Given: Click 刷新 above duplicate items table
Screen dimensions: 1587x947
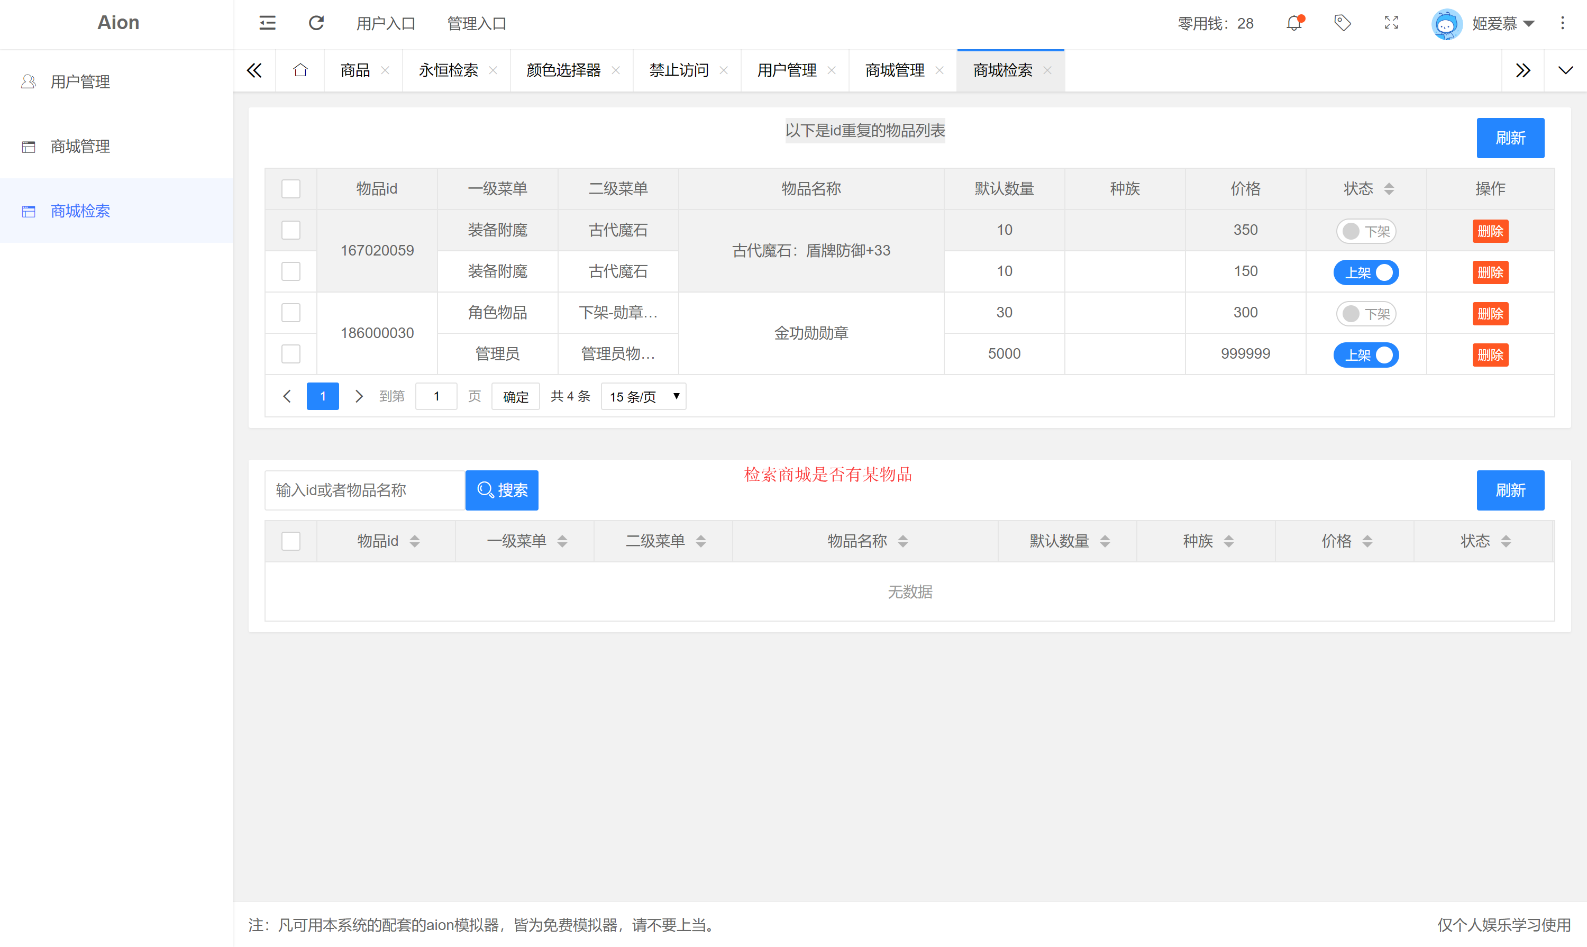Looking at the screenshot, I should 1510,138.
